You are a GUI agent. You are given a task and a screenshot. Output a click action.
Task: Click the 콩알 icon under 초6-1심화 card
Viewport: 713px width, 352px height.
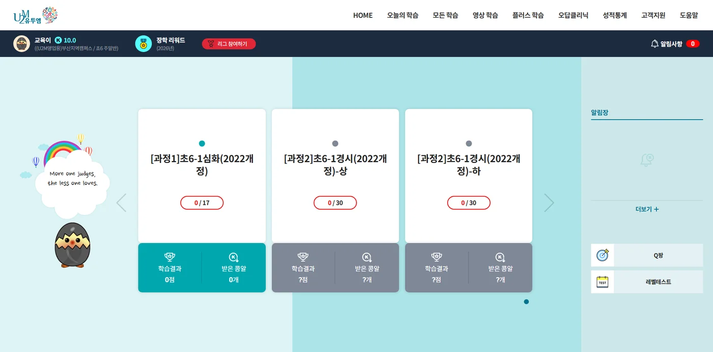pos(234,257)
